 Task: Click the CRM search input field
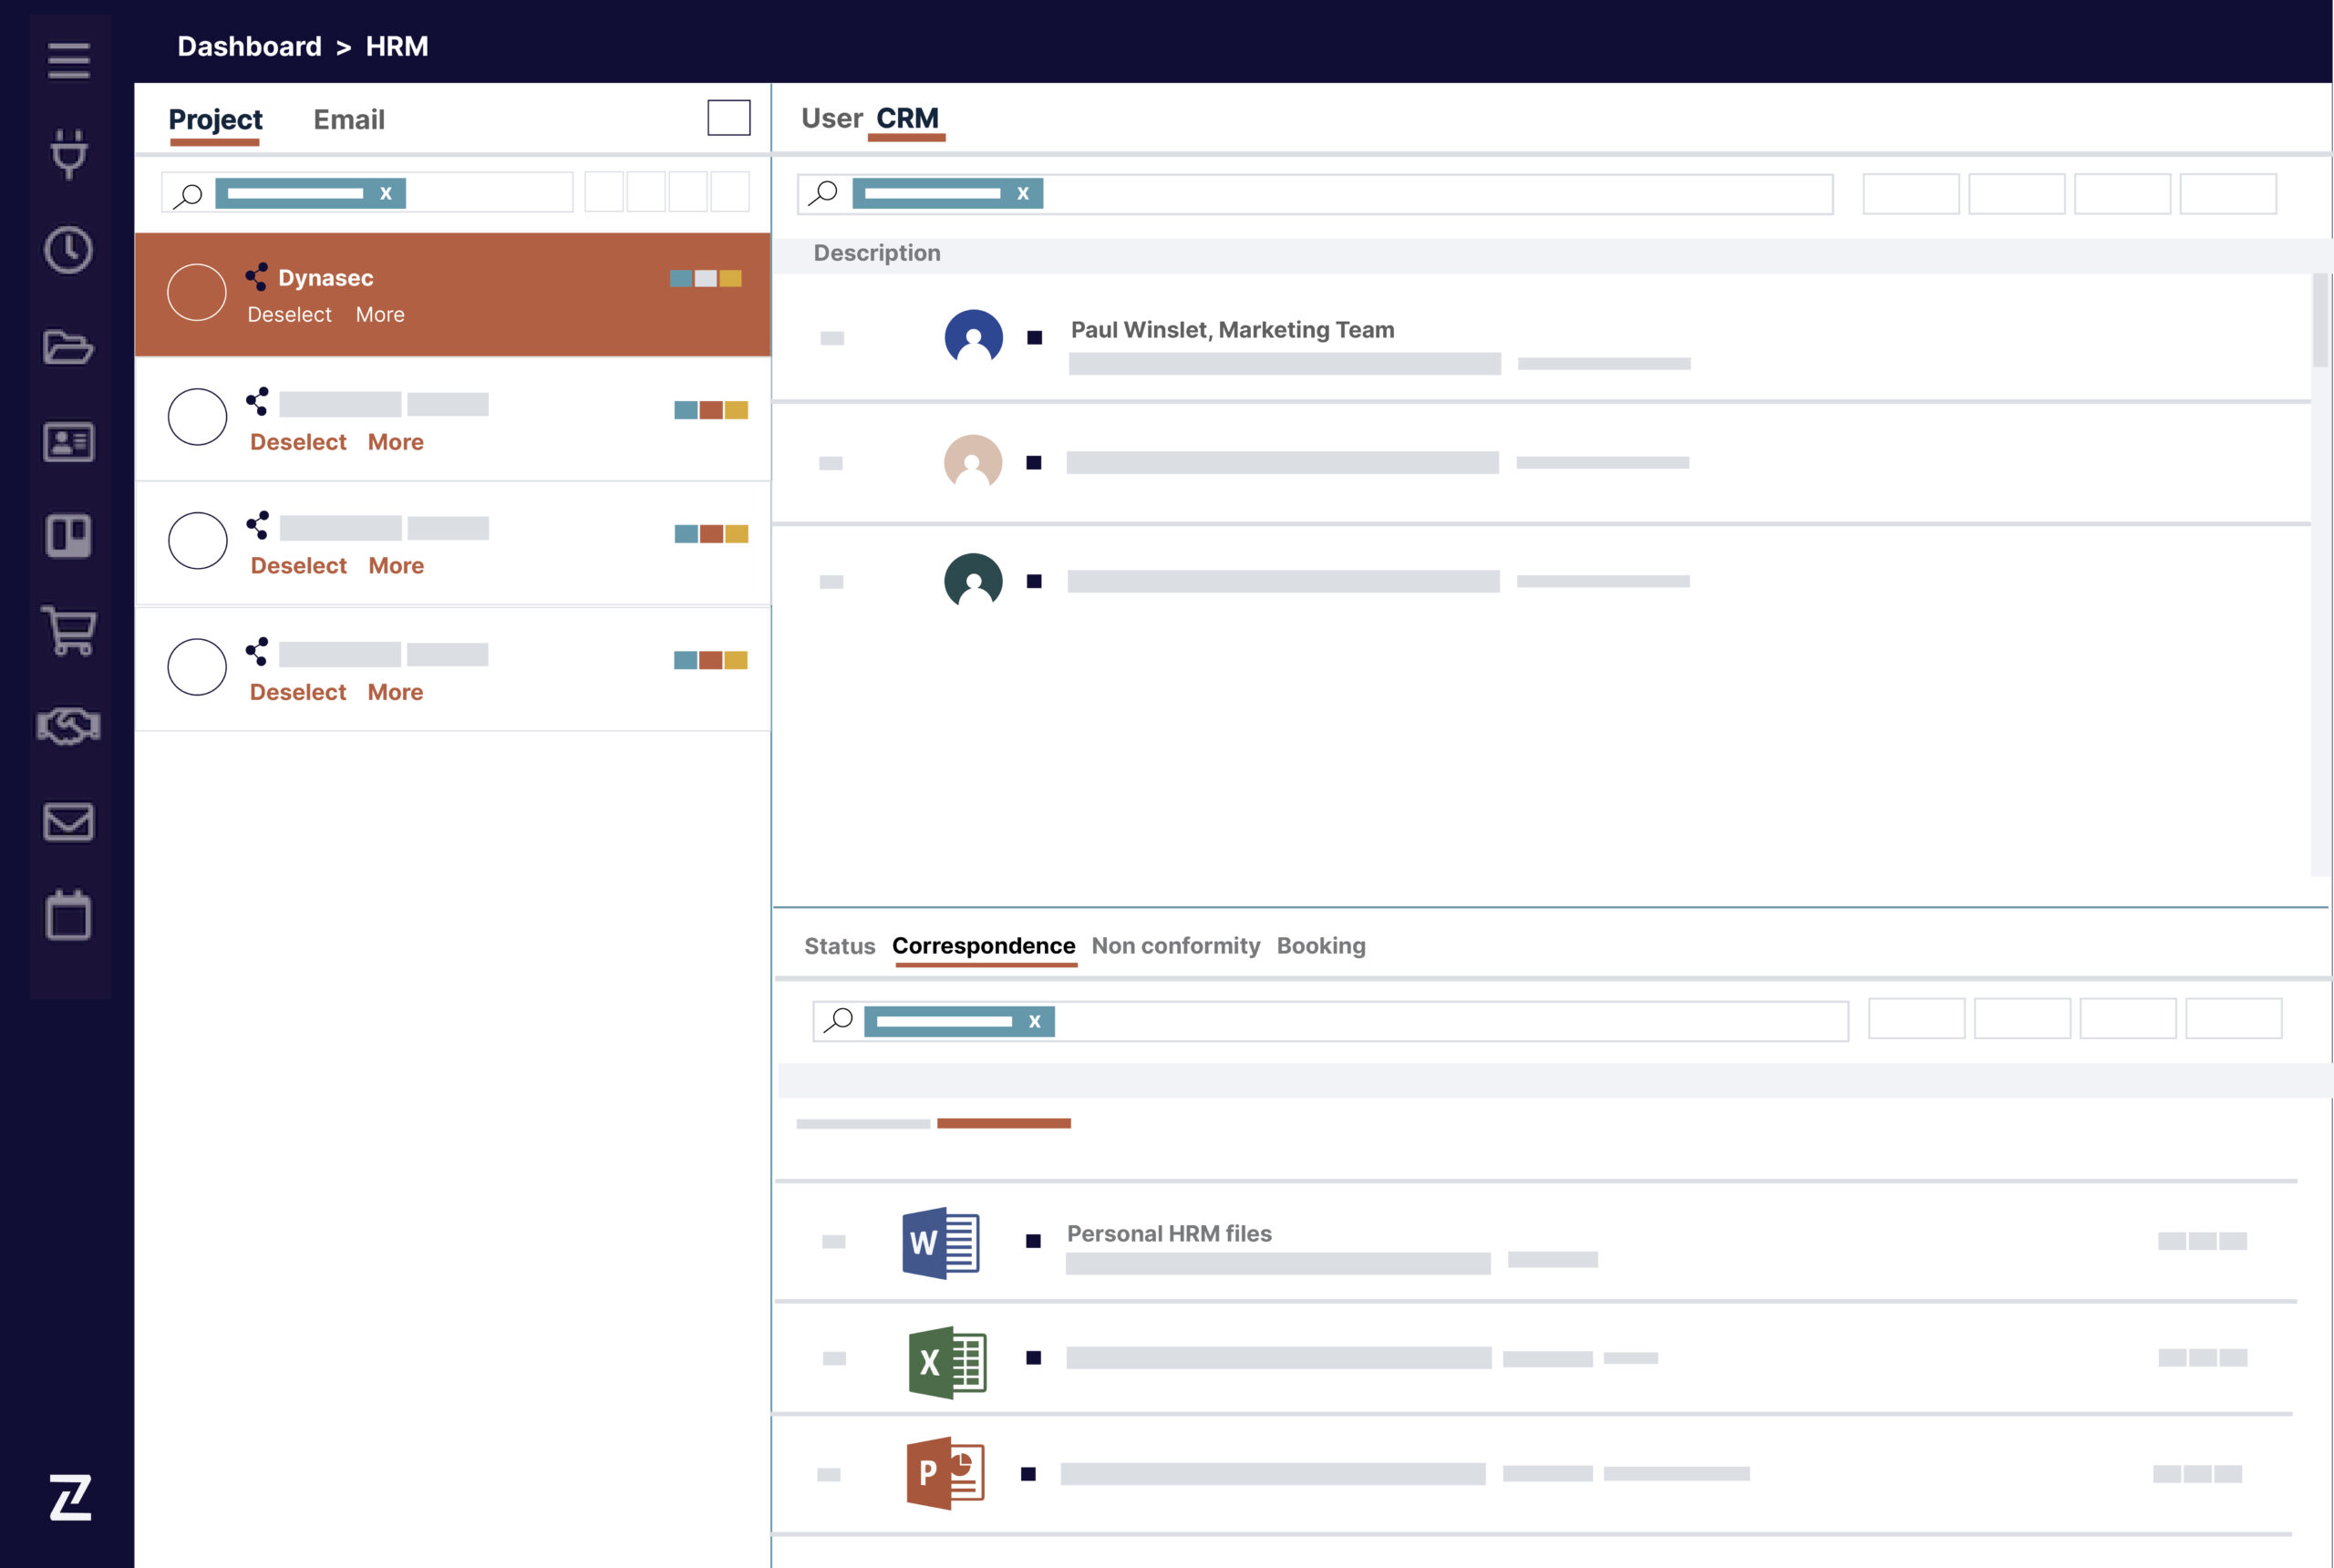[1315, 194]
